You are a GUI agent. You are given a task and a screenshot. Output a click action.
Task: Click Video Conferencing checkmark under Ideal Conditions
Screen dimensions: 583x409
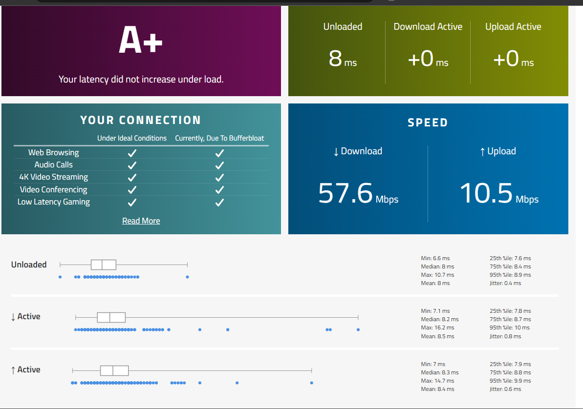[132, 190]
